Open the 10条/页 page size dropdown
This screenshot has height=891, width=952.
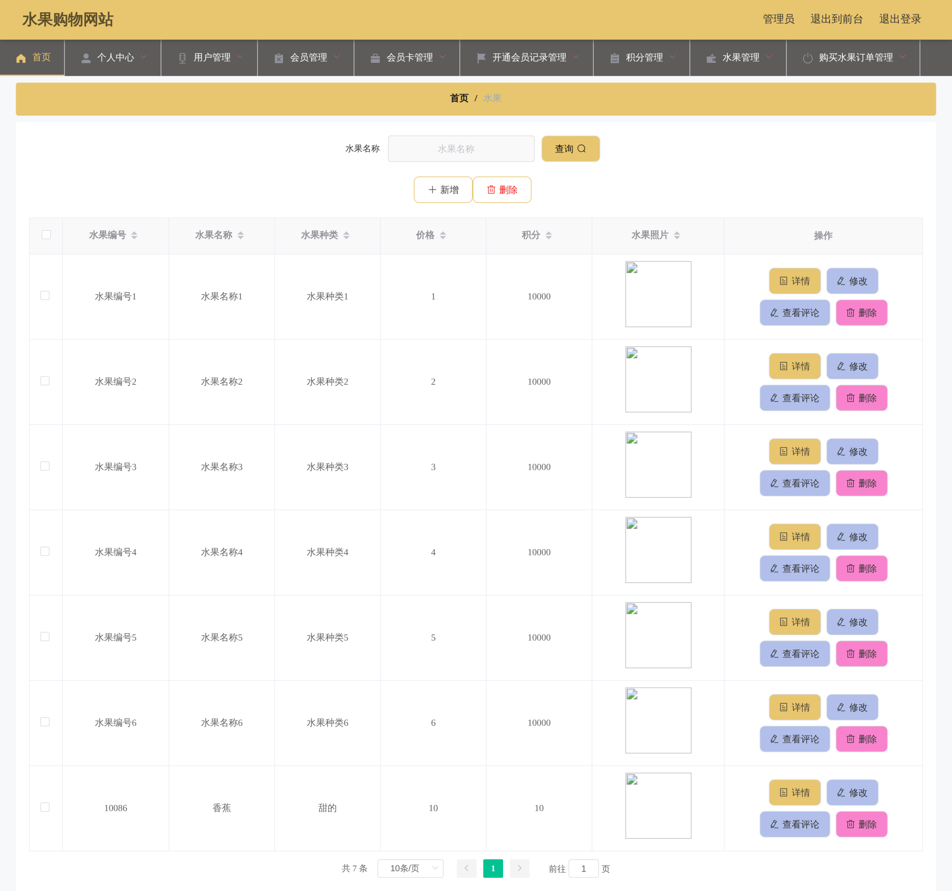(x=411, y=868)
